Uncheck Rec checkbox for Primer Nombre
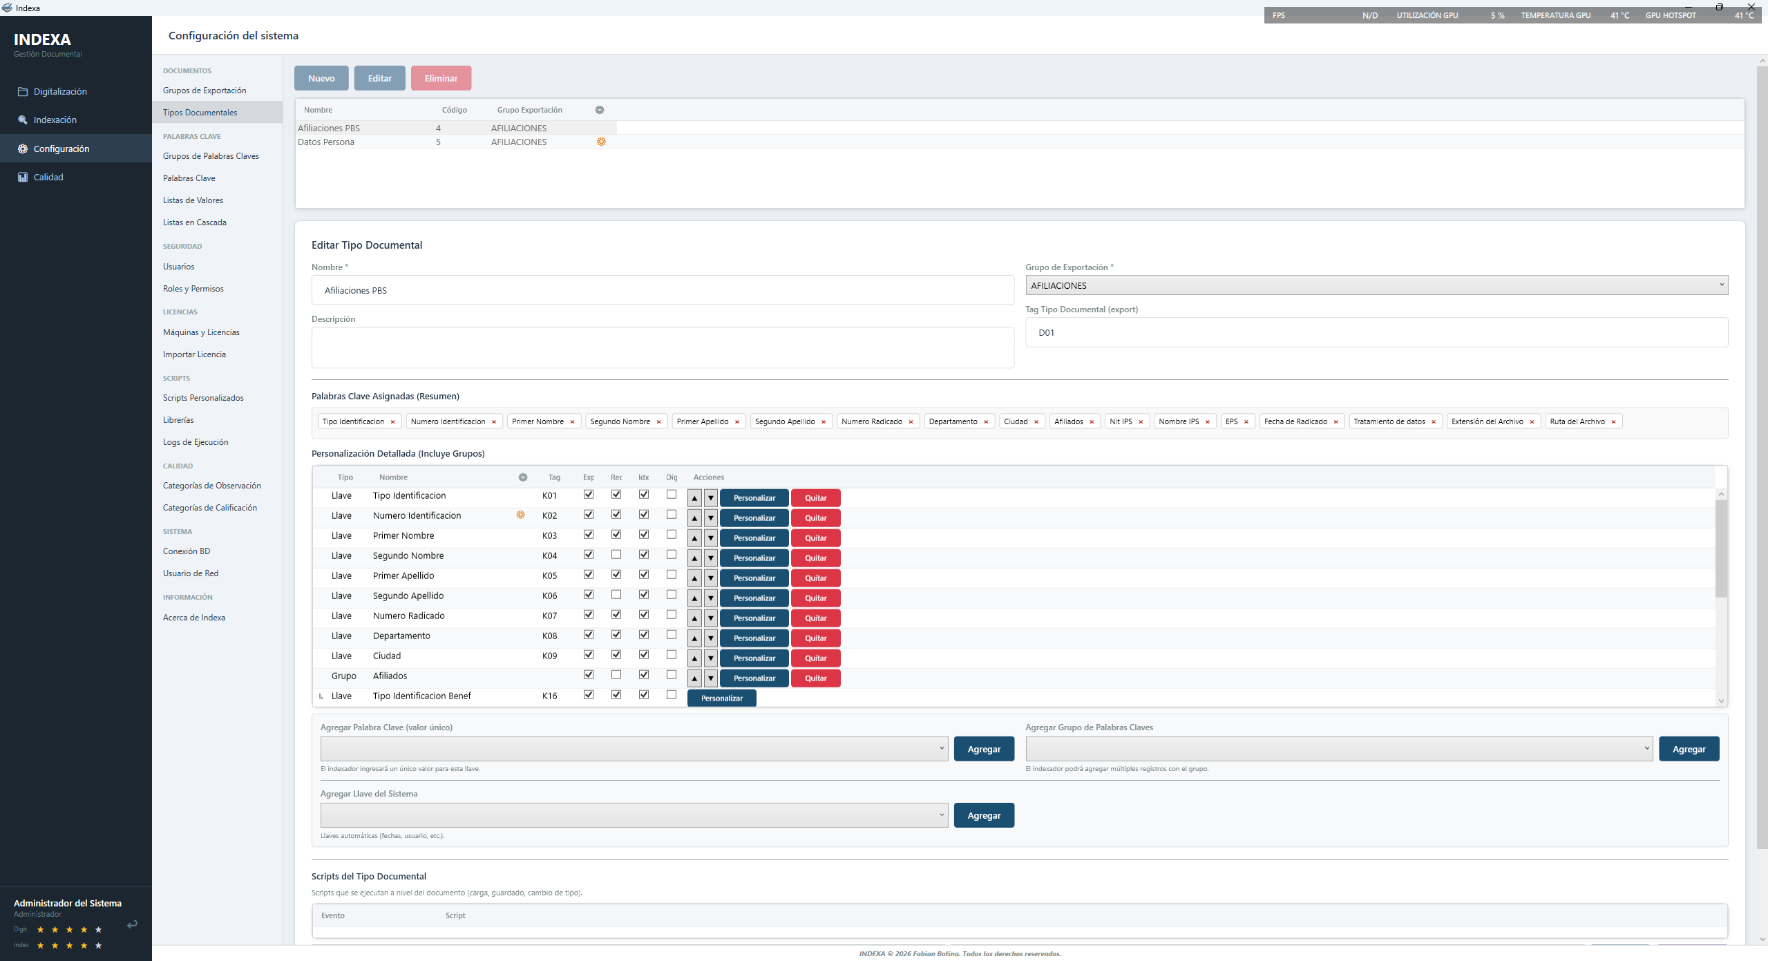1768x961 pixels. 616,535
